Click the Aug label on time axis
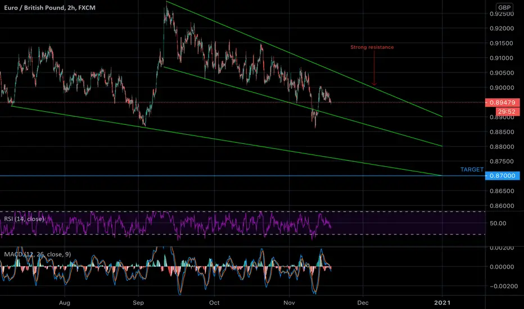 (65, 303)
